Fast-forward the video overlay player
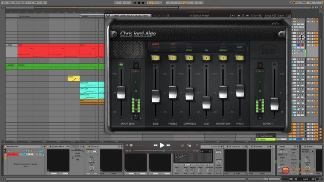 [169, 145]
